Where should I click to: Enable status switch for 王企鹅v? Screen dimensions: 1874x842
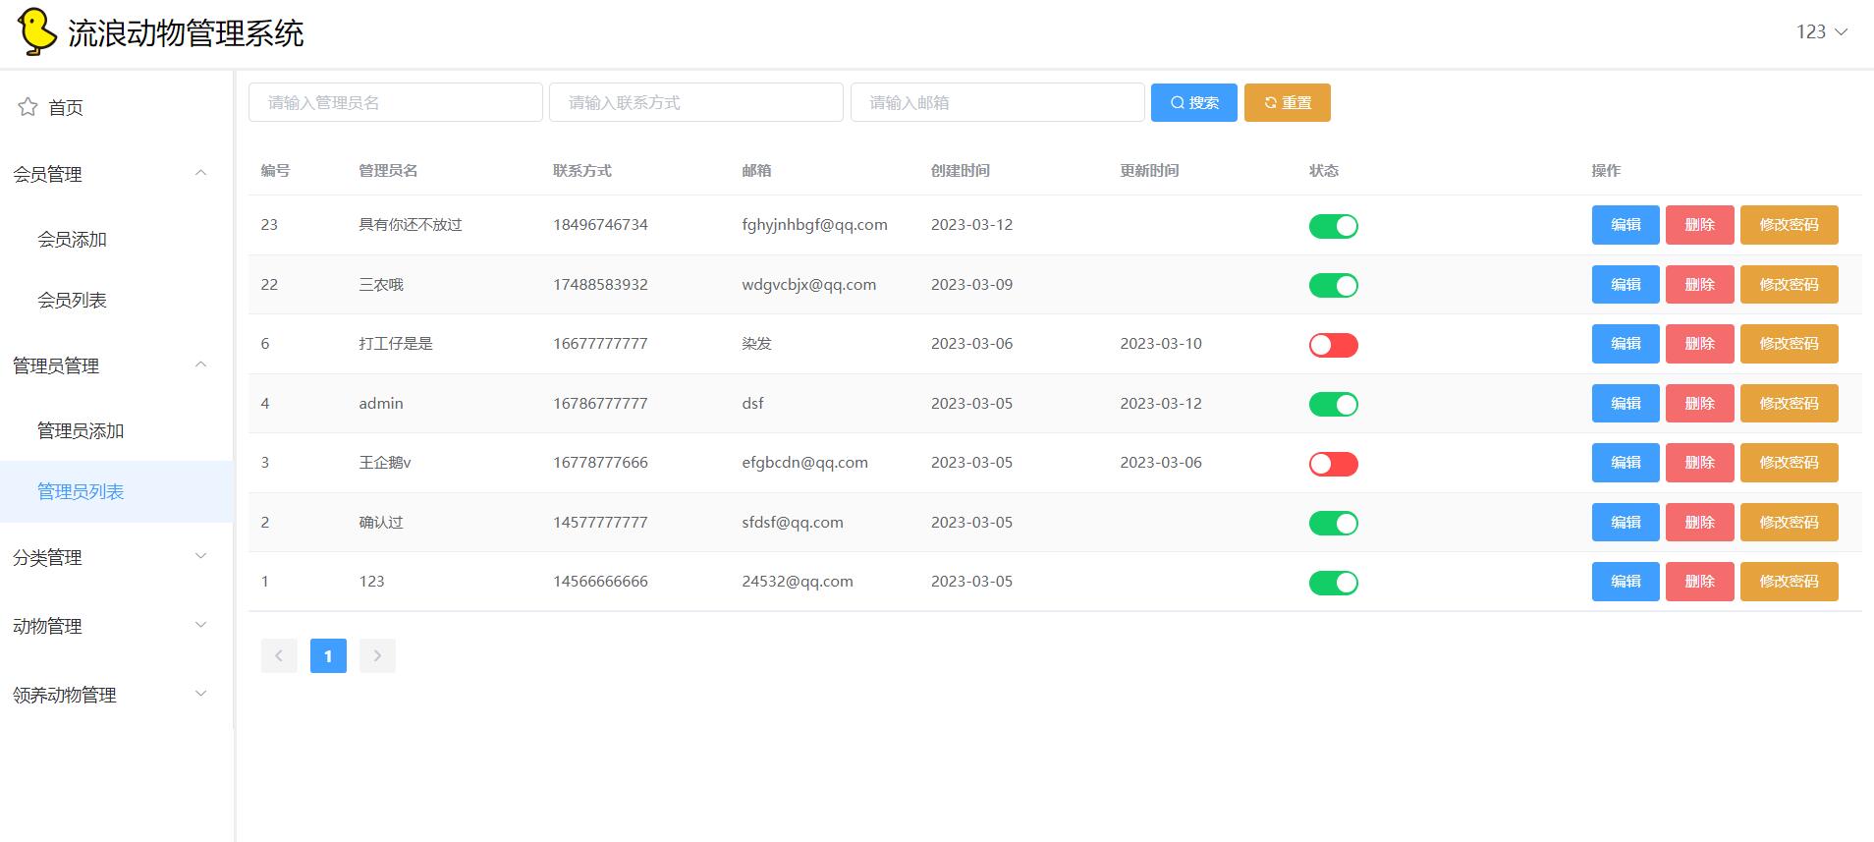(1333, 464)
